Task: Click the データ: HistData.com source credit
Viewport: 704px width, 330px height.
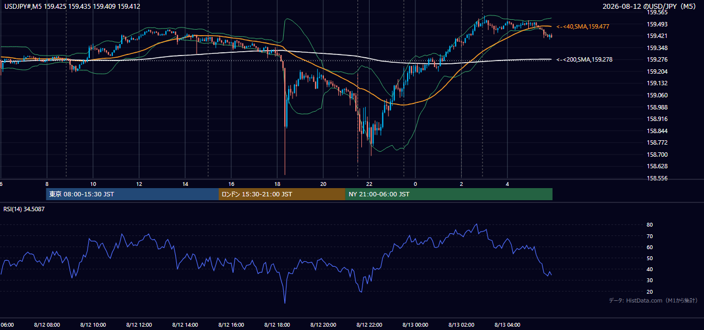Action: 653,301
